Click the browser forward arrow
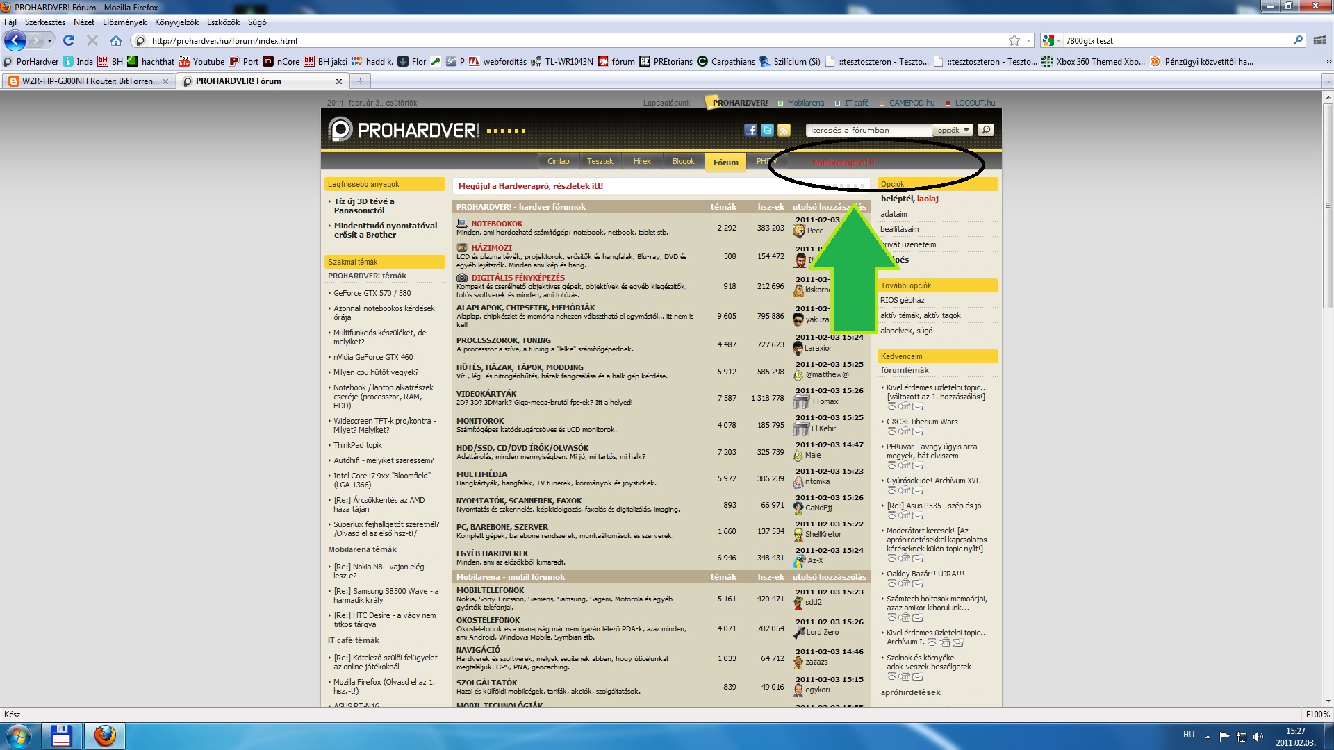1334x750 pixels. pyautogui.click(x=36, y=40)
